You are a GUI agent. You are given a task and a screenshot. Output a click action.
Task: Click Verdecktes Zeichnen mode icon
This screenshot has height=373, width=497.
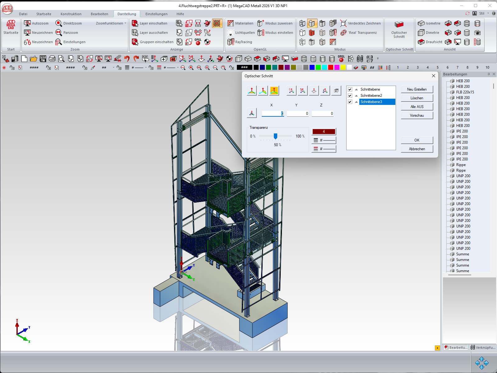[x=343, y=23]
